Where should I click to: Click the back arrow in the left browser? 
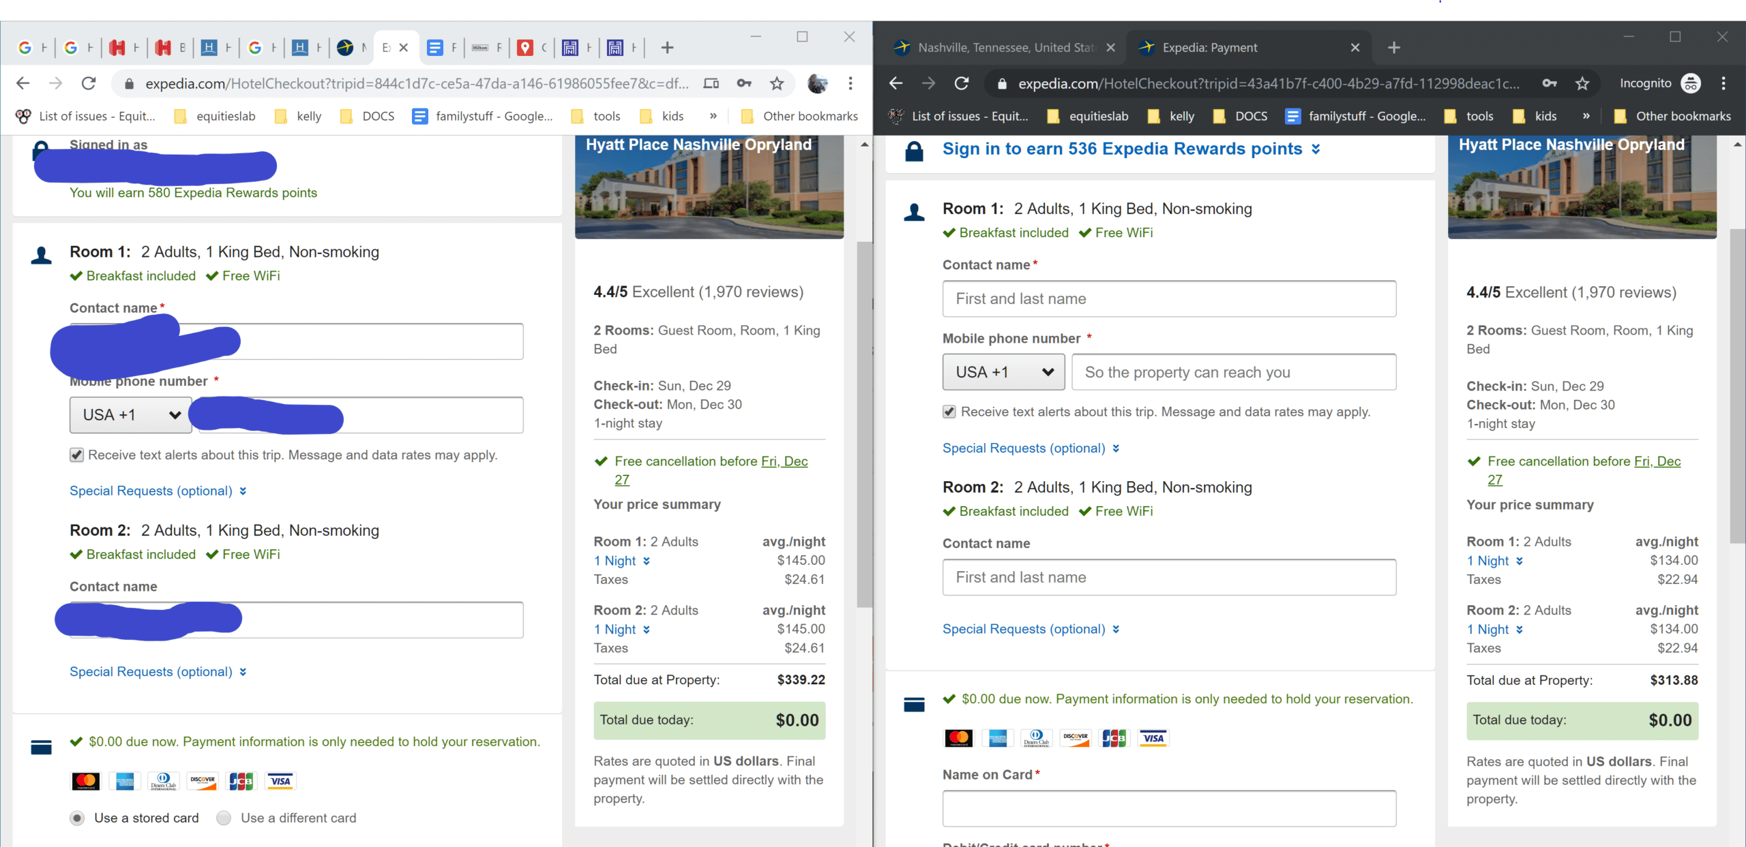point(23,83)
